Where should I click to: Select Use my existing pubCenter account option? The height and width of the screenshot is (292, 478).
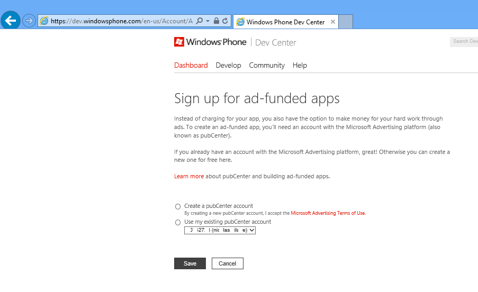click(x=178, y=222)
